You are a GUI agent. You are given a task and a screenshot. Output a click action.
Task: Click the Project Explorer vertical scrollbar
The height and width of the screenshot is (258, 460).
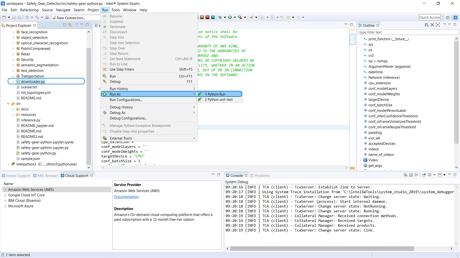pos(89,106)
